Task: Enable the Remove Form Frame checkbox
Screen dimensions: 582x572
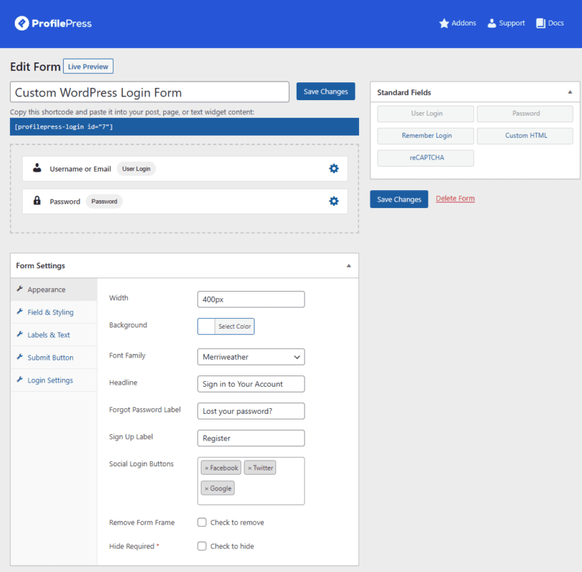Action: pyautogui.click(x=201, y=522)
